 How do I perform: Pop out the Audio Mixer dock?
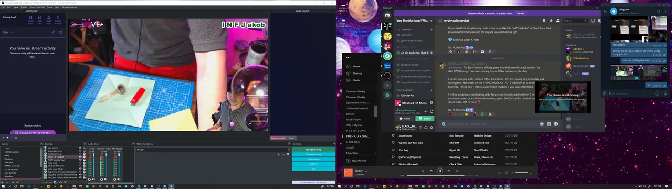133,144
